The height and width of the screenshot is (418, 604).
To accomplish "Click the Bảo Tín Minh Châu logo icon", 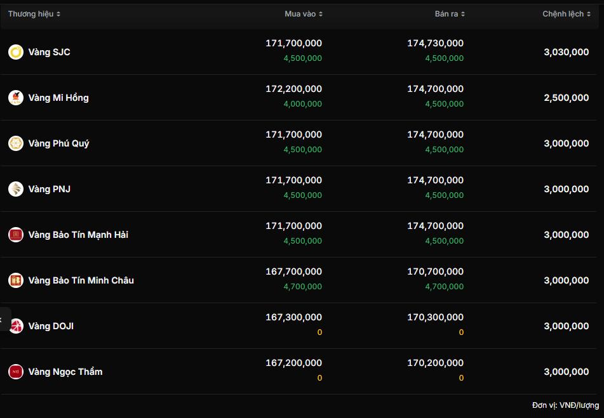I will [16, 280].
